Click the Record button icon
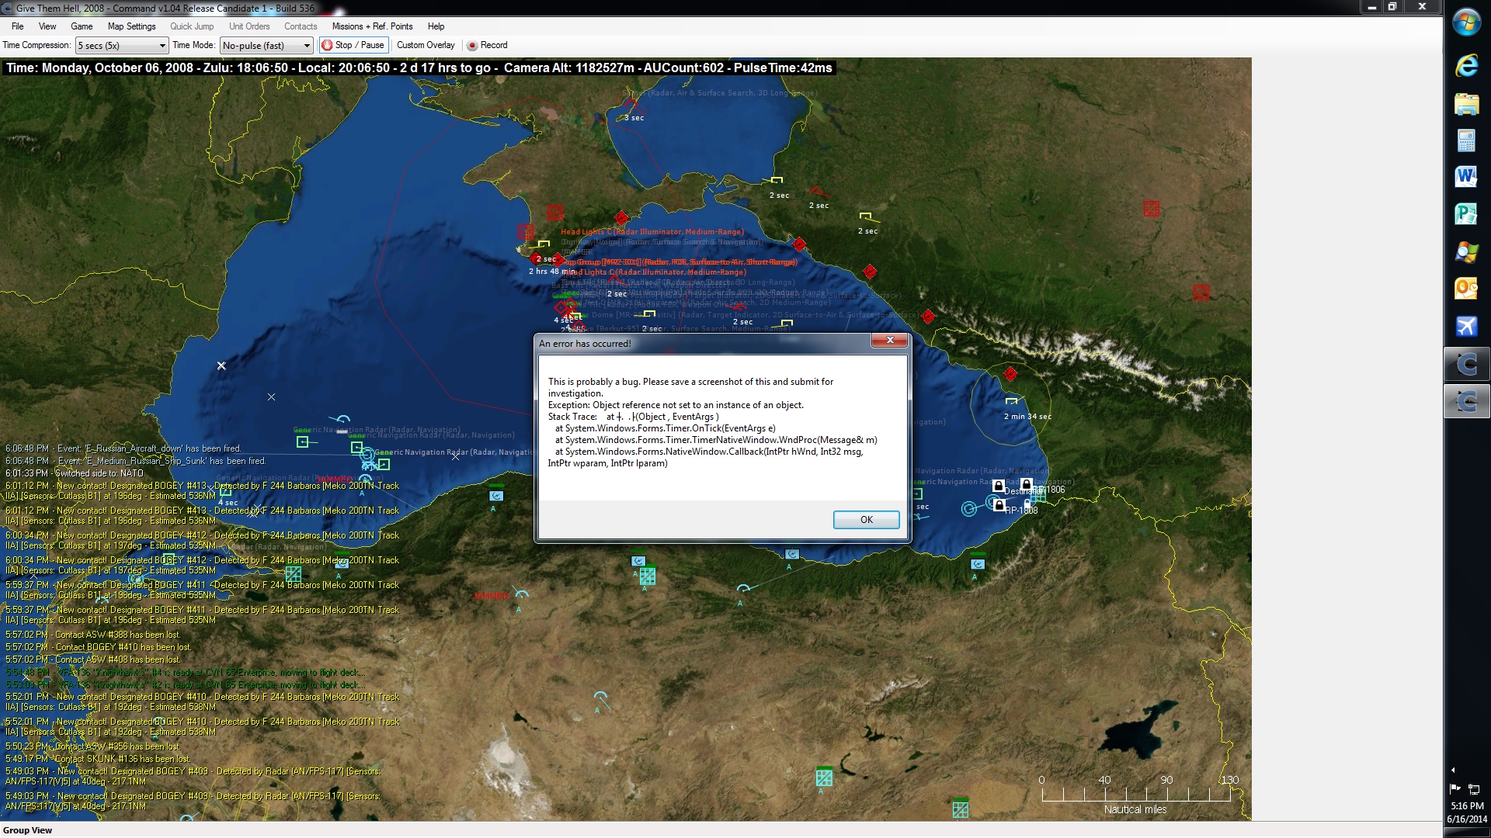This screenshot has width=1491, height=838. pyautogui.click(x=472, y=45)
